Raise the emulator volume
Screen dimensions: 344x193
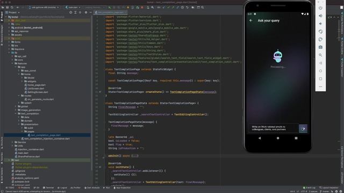click(320, 16)
